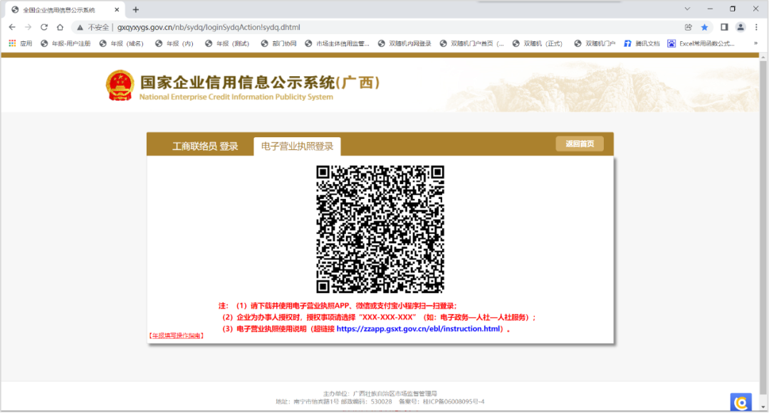Screen dimensions: 769x413
Task: Open the 腾讯文档 bookmark
Action: point(642,43)
